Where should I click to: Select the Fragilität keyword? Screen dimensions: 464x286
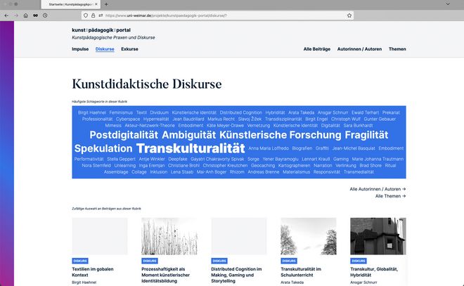pos(366,135)
